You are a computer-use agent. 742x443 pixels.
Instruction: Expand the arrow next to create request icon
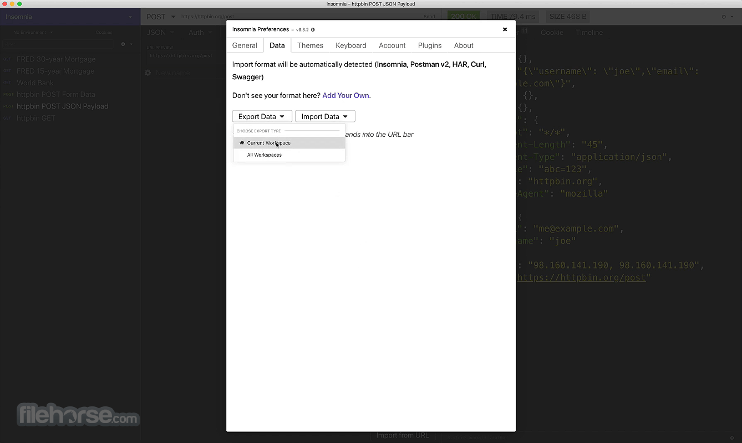click(131, 44)
